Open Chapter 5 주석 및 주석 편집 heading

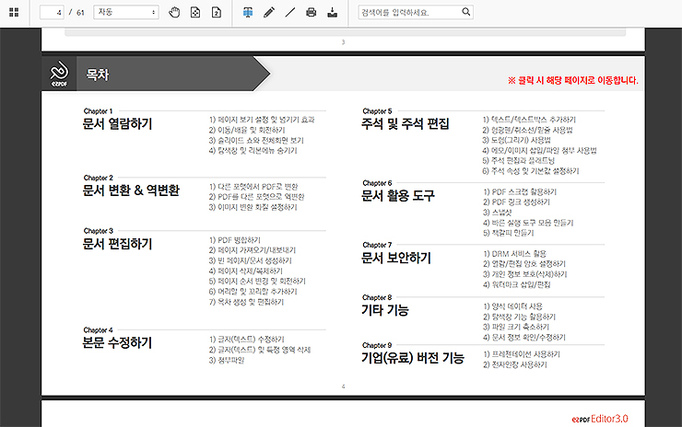405,123
